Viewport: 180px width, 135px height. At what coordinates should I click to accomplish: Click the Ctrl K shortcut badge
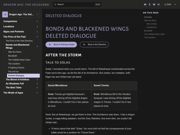click(x=98, y=4)
